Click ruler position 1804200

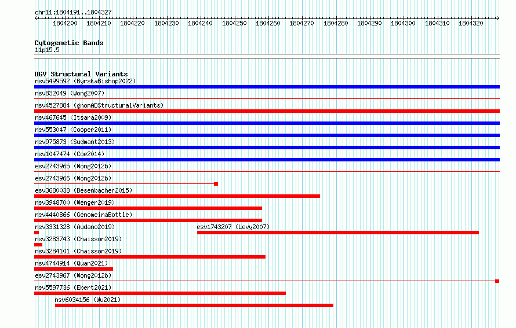click(65, 23)
